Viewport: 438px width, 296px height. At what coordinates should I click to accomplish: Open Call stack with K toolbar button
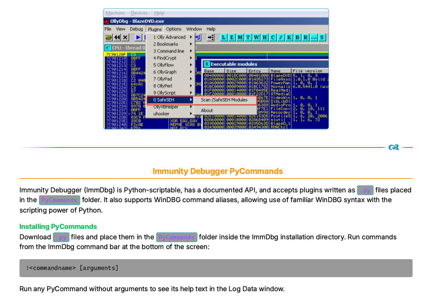pyautogui.click(x=289, y=37)
